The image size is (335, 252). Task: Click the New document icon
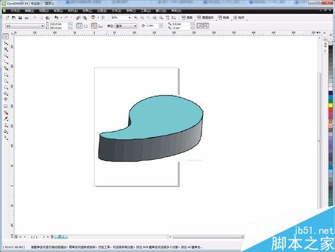pyautogui.click(x=7, y=17)
